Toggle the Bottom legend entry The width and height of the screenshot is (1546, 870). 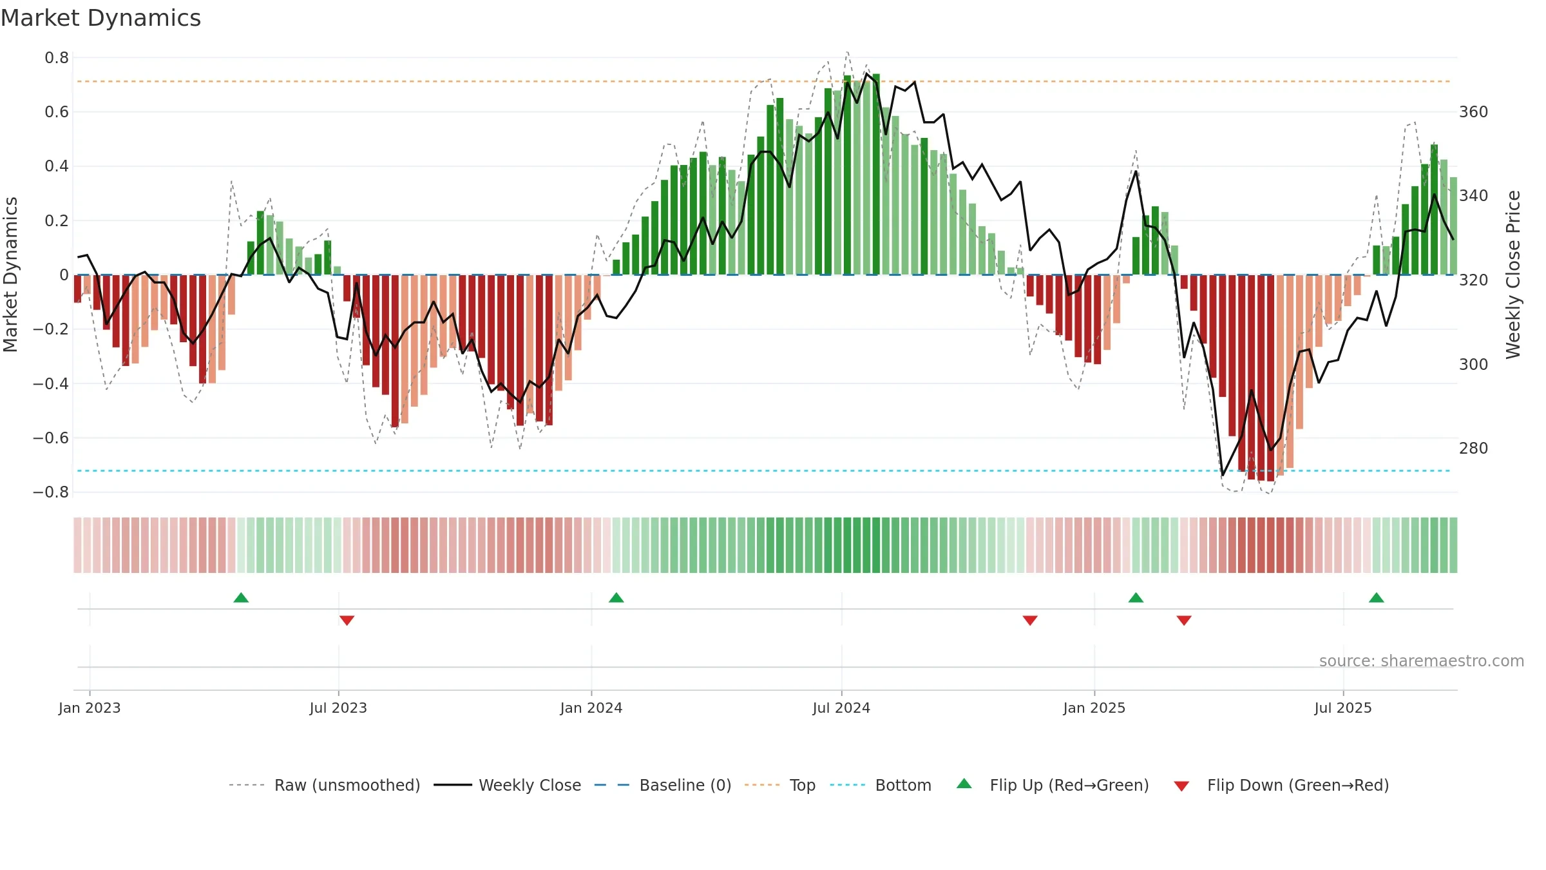click(881, 785)
